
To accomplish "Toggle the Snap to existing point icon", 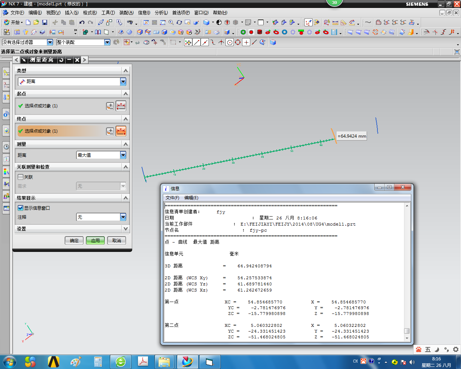I will (246, 42).
